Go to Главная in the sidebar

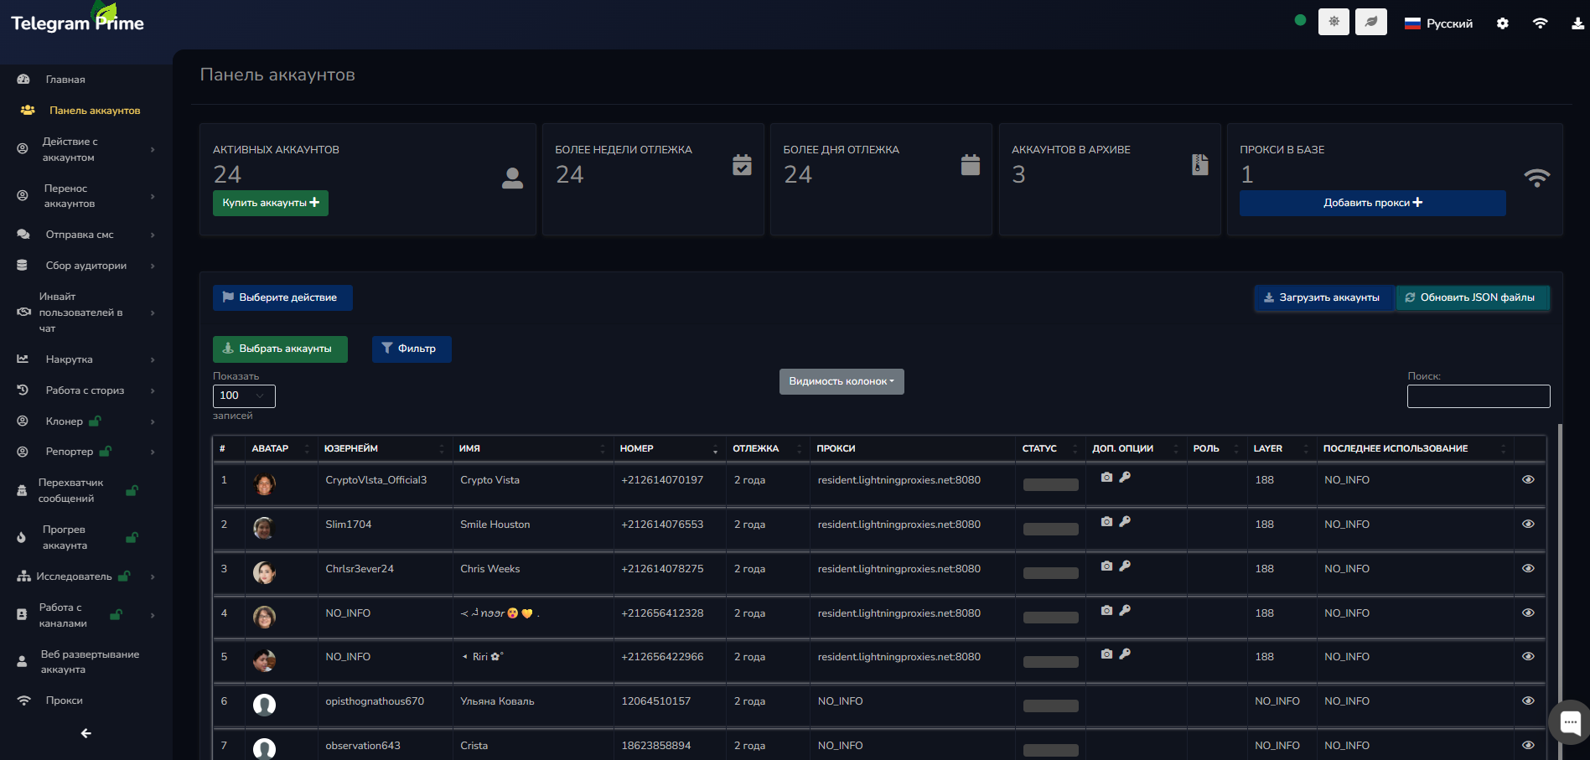pyautogui.click(x=65, y=80)
